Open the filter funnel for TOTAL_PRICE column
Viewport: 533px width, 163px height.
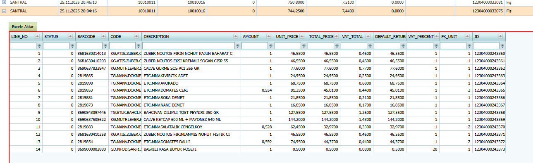pyautogui.click(x=337, y=46)
